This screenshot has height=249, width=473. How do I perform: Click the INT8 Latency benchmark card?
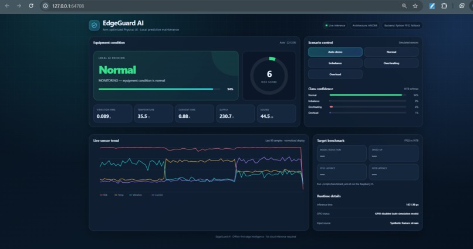393,172
